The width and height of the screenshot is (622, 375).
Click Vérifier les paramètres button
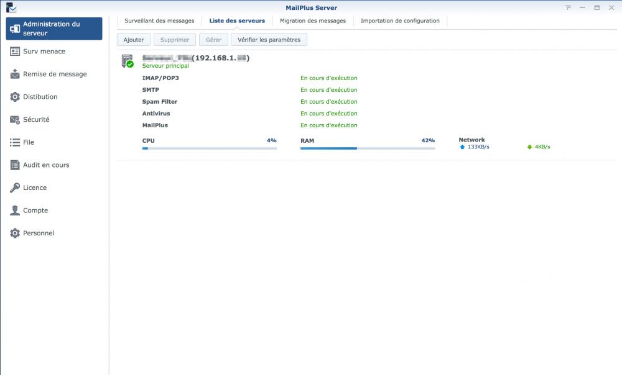click(269, 40)
